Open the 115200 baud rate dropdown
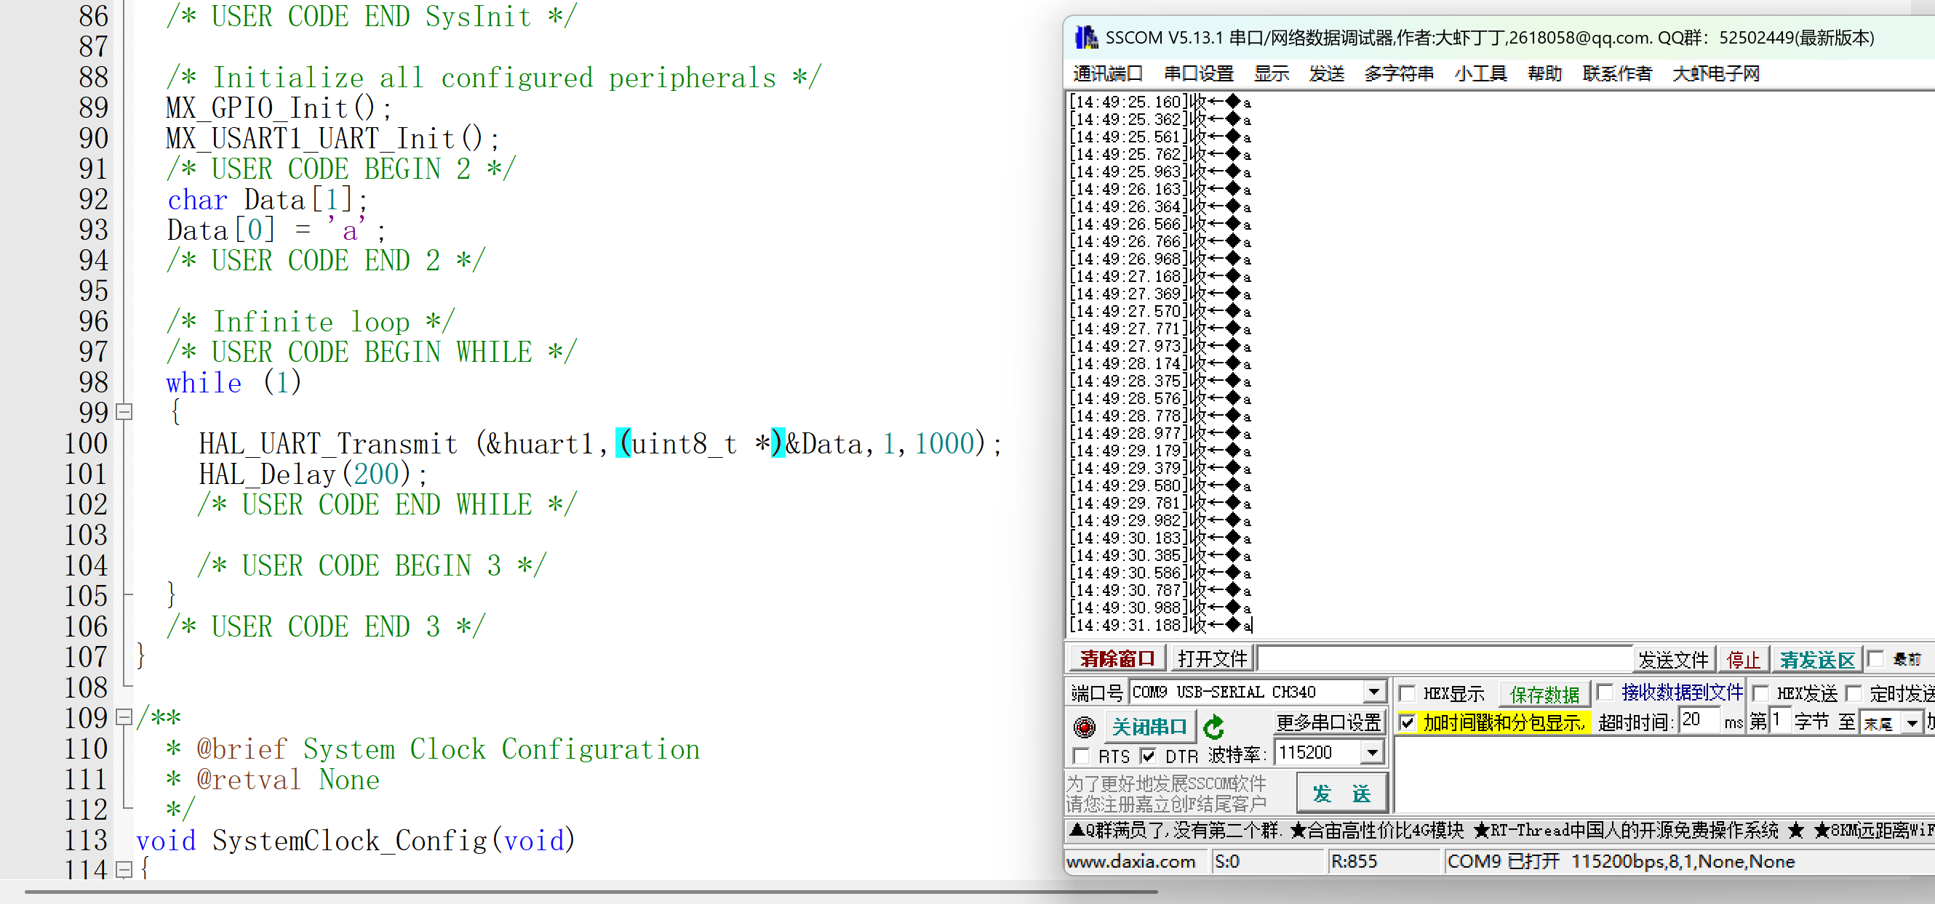This screenshot has height=904, width=1935. coord(1373,751)
